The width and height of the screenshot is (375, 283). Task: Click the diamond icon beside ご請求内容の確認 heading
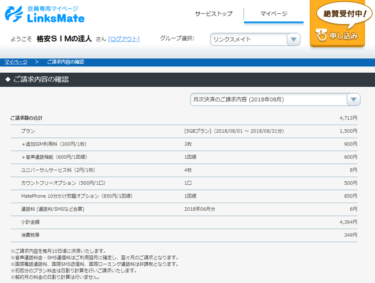7,80
